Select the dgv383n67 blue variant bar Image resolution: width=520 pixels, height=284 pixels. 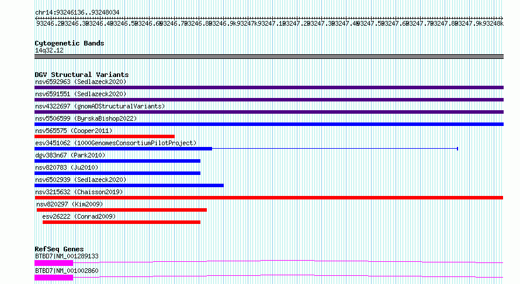[117, 161]
